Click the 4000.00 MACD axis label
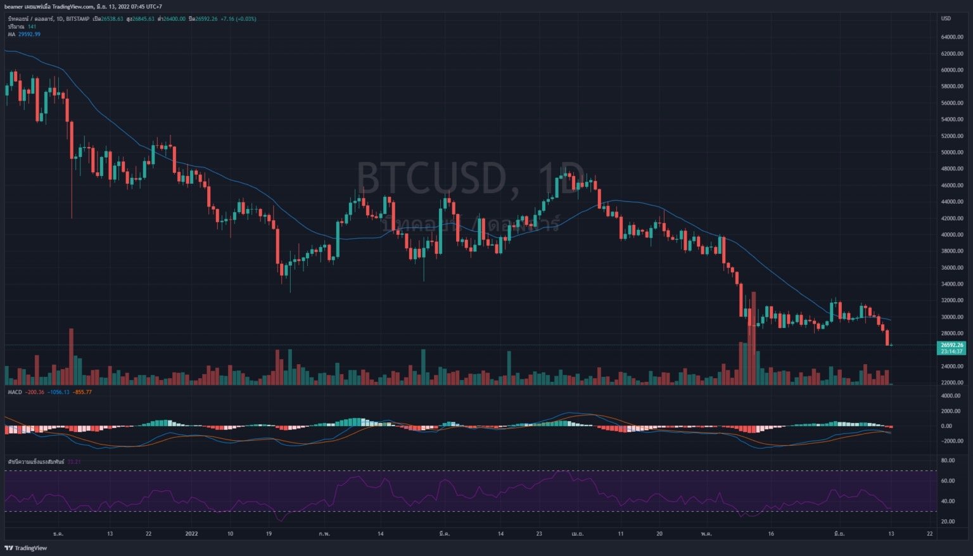Image resolution: width=973 pixels, height=556 pixels. point(951,396)
